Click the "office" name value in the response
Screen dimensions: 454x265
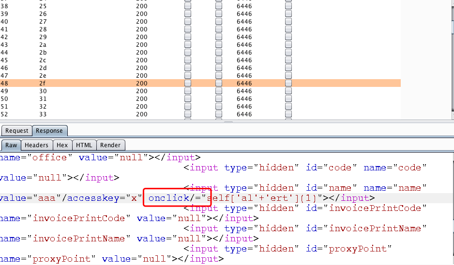[49, 157]
